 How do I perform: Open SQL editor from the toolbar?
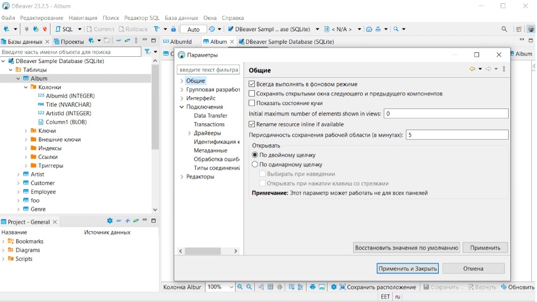point(64,29)
